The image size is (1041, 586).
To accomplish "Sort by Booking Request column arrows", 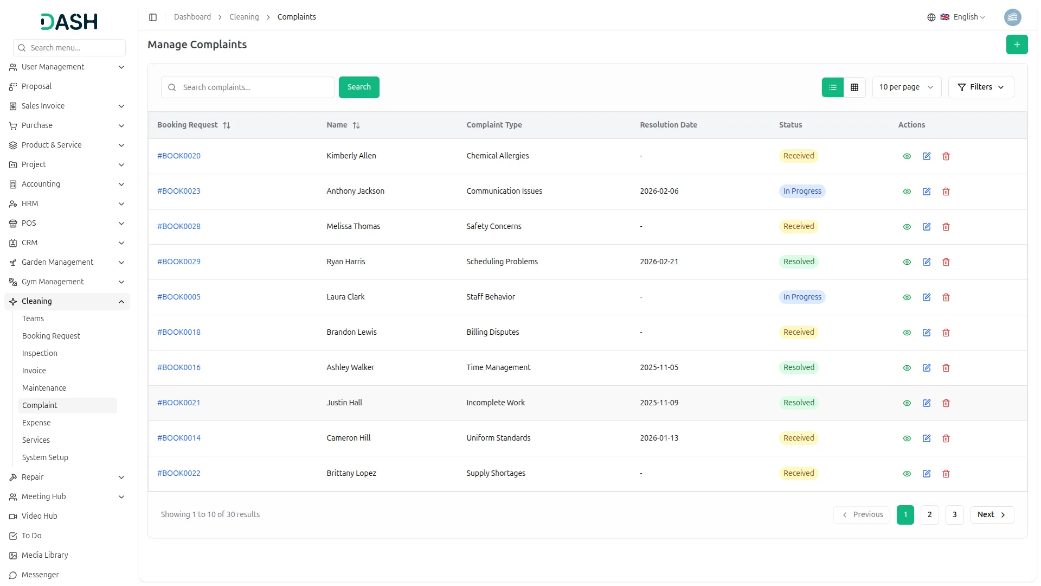I will click(227, 125).
